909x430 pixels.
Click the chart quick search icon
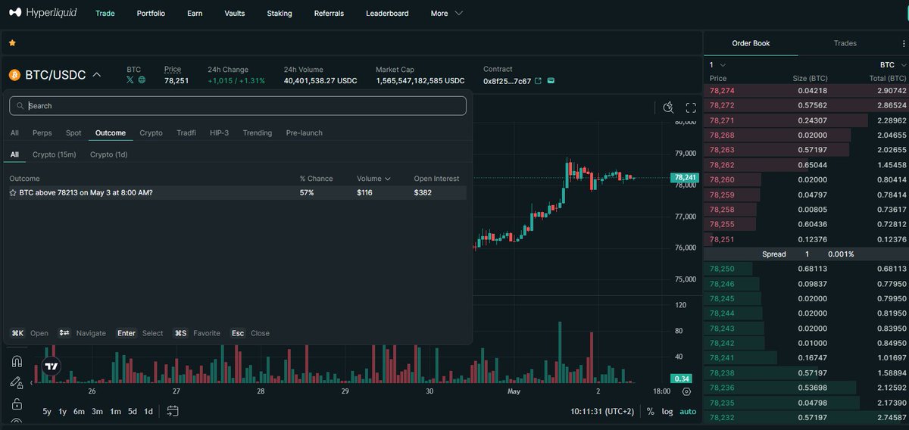point(668,107)
